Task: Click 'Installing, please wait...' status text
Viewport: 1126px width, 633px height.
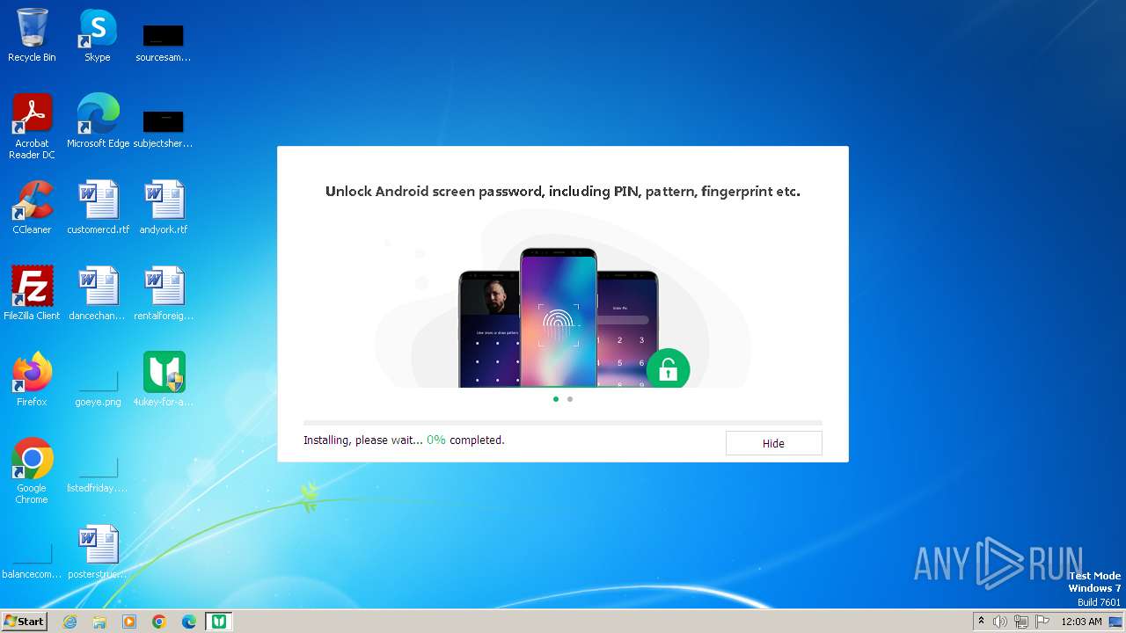Action: 362,440
